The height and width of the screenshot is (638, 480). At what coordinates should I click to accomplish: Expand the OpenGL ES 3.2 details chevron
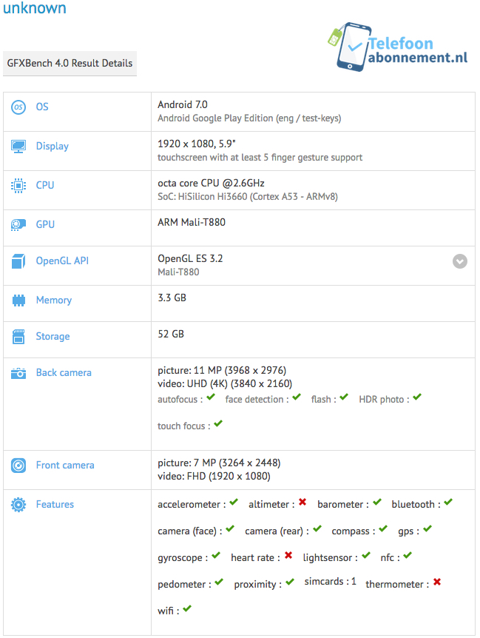pos(460,261)
